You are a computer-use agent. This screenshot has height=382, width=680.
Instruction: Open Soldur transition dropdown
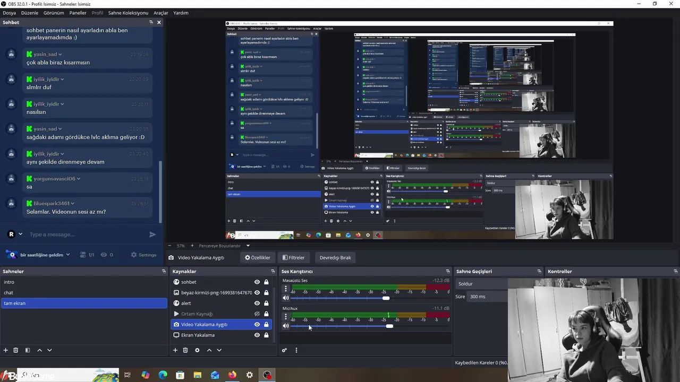(x=481, y=284)
